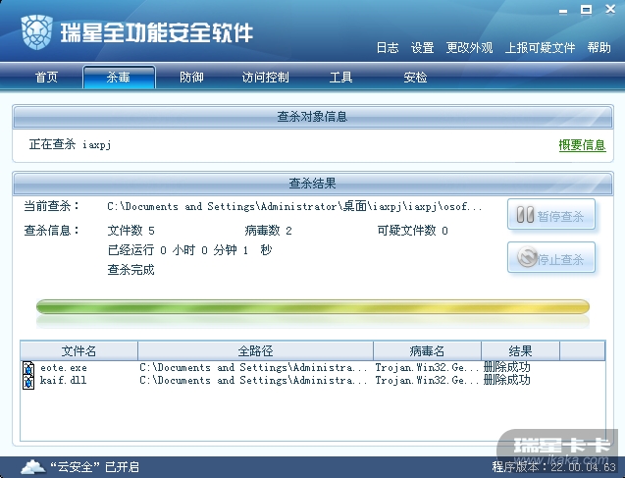Click the 查杀对象信息 panel header

[x=312, y=117]
